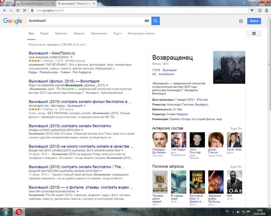
Task: Expand the arrow next to the kinogo-net-2015.ru URL
Action: [122, 151]
